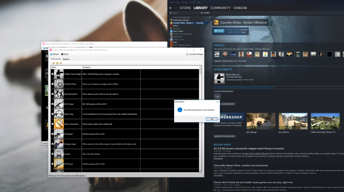Open the DABDAB profile menu
The width and height of the screenshot is (344, 192).
(x=240, y=8)
